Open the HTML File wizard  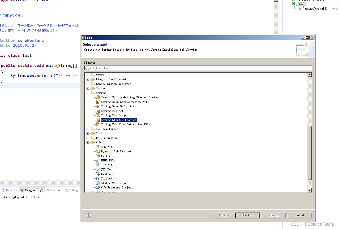click(108, 160)
